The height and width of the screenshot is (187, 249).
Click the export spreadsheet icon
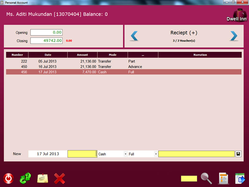coord(240,179)
